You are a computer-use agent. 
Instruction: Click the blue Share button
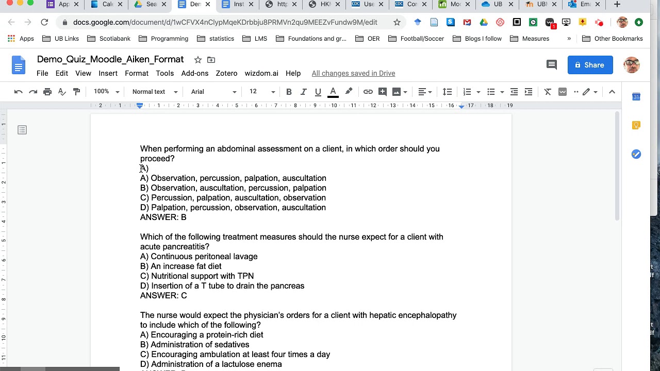(590, 65)
